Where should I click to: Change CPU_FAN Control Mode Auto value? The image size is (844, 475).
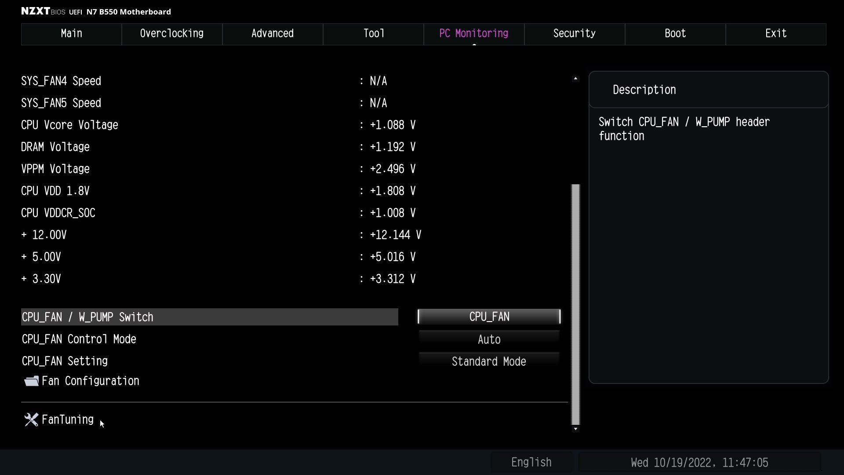489,340
